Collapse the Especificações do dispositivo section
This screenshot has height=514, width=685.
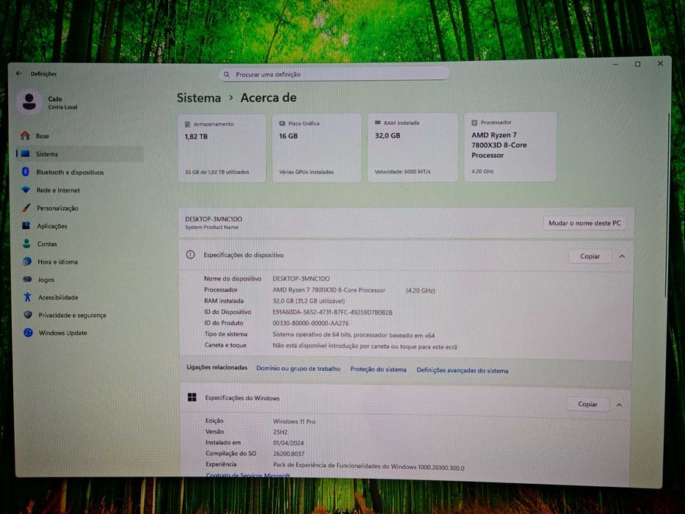[x=622, y=256]
